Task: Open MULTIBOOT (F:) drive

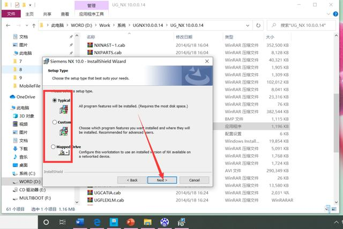Action: 32,198
